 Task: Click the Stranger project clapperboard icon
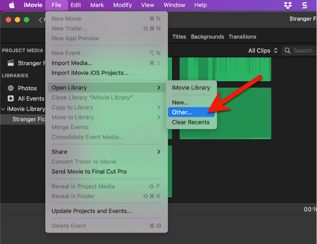pos(11,63)
